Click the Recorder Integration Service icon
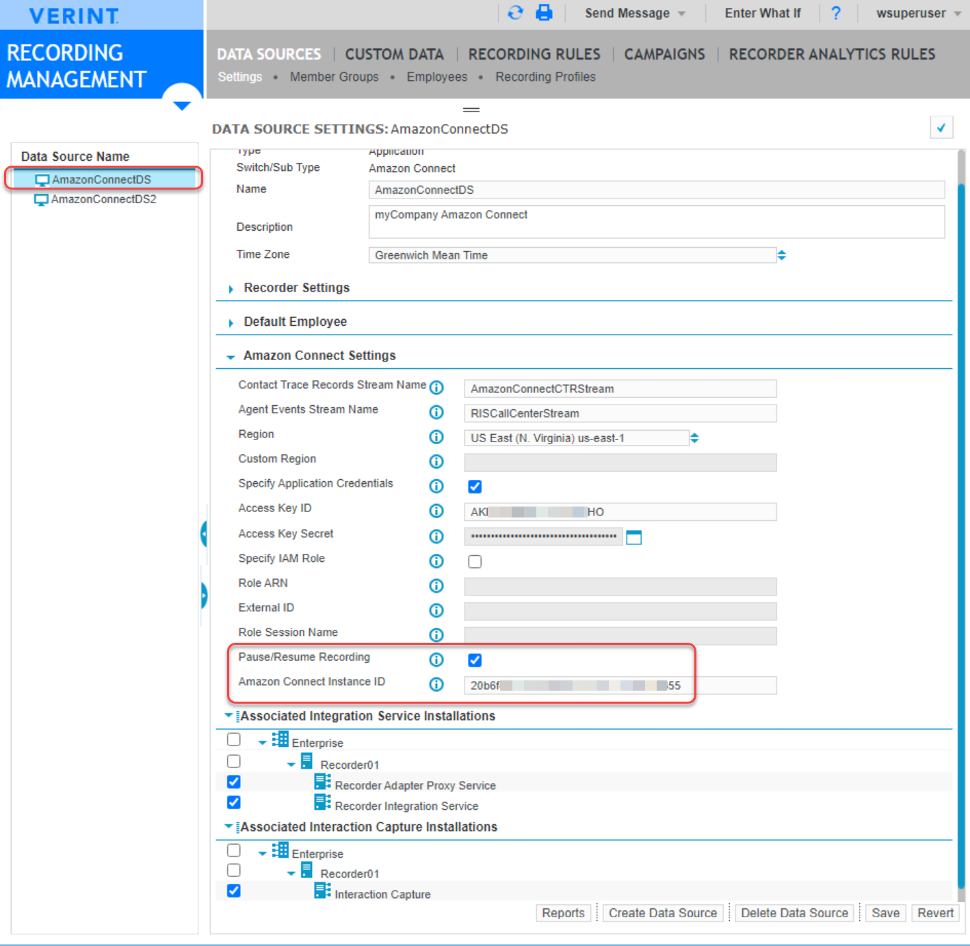970x946 pixels. coord(322,802)
